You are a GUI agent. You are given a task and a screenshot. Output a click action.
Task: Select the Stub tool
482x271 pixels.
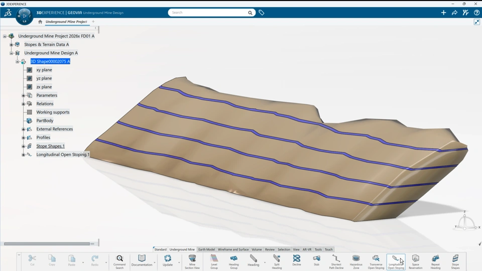[316, 260]
